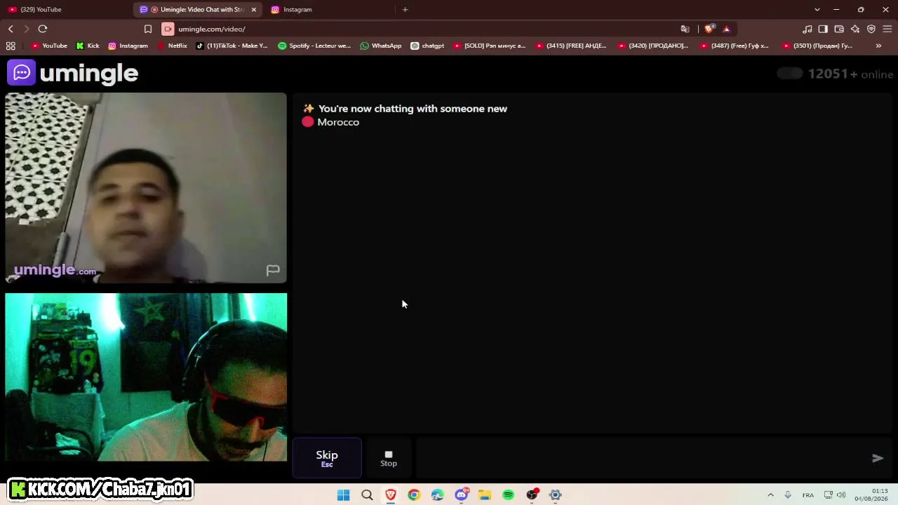Go back in browser history
Image resolution: width=898 pixels, height=505 pixels.
click(11, 29)
